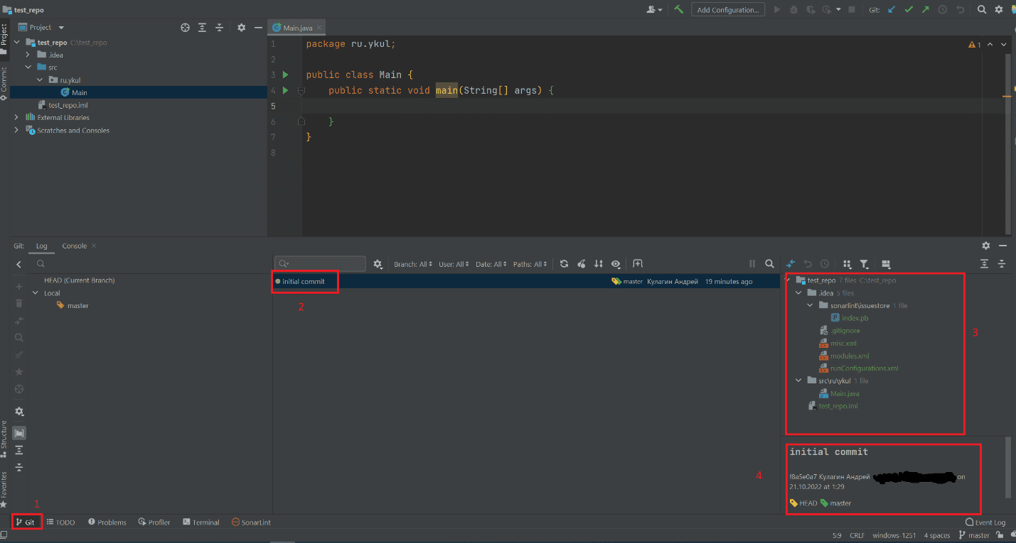This screenshot has width=1016, height=543.
Task: Open the Profiler tool window tab
Action: point(154,522)
